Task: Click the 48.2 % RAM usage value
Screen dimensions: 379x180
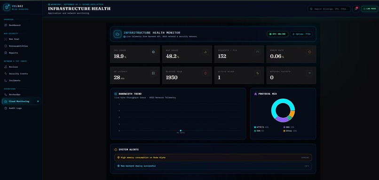Action: tap(173, 57)
